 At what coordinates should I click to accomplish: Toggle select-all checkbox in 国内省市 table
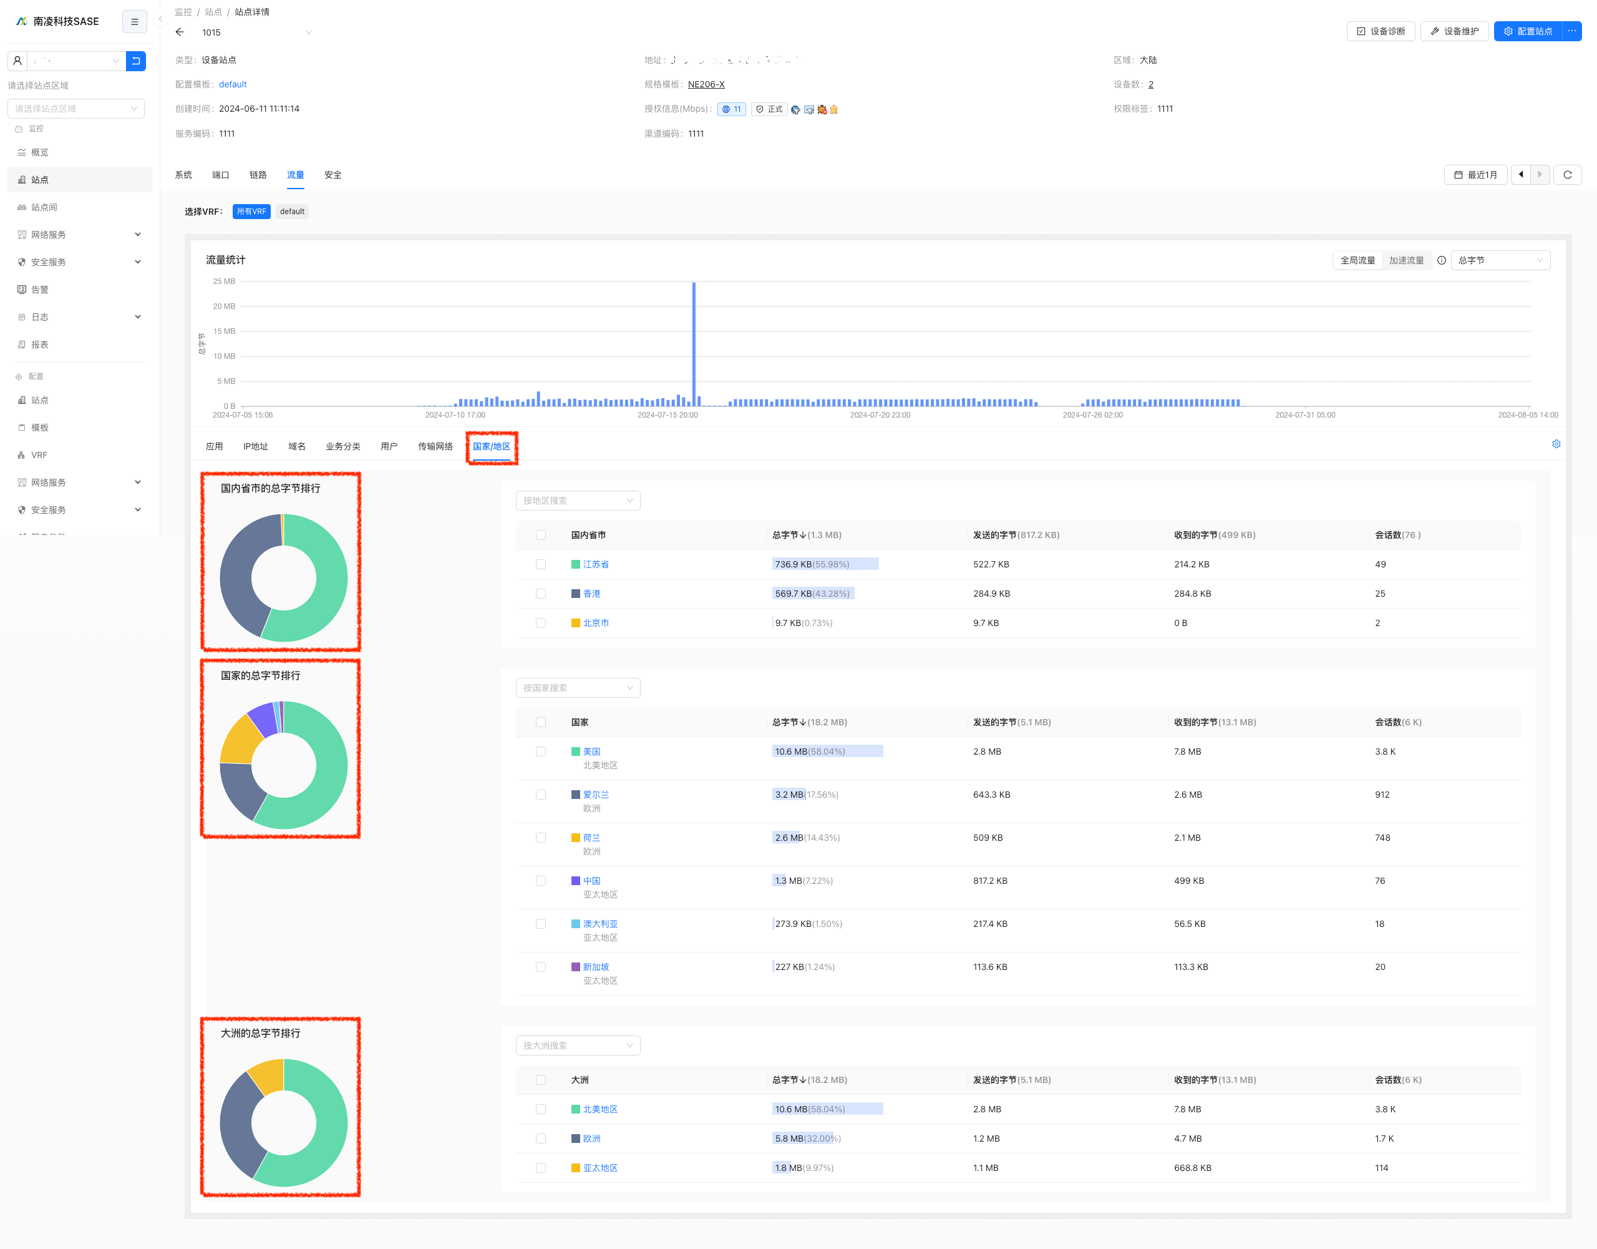(540, 535)
